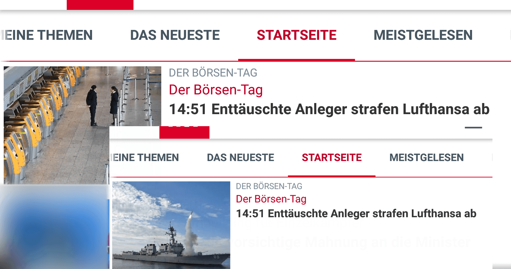511x269 pixels.
Task: Click the upper gray DER BÖRSEN-TAG category label
Action: 213,73
